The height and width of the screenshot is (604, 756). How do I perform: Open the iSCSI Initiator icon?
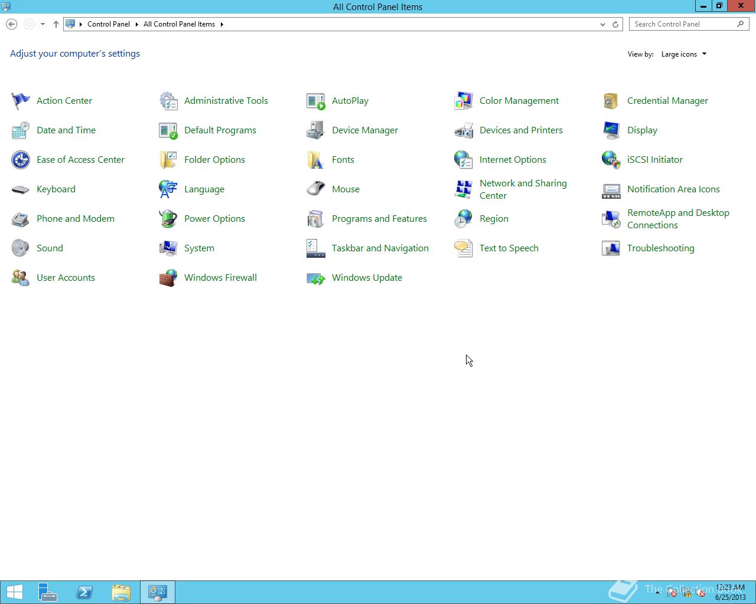(x=611, y=160)
